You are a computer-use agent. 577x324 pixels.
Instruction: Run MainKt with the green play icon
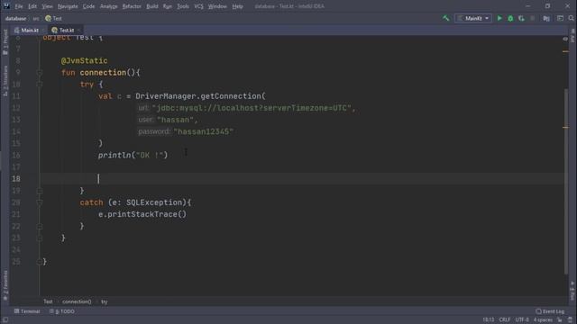(499, 18)
